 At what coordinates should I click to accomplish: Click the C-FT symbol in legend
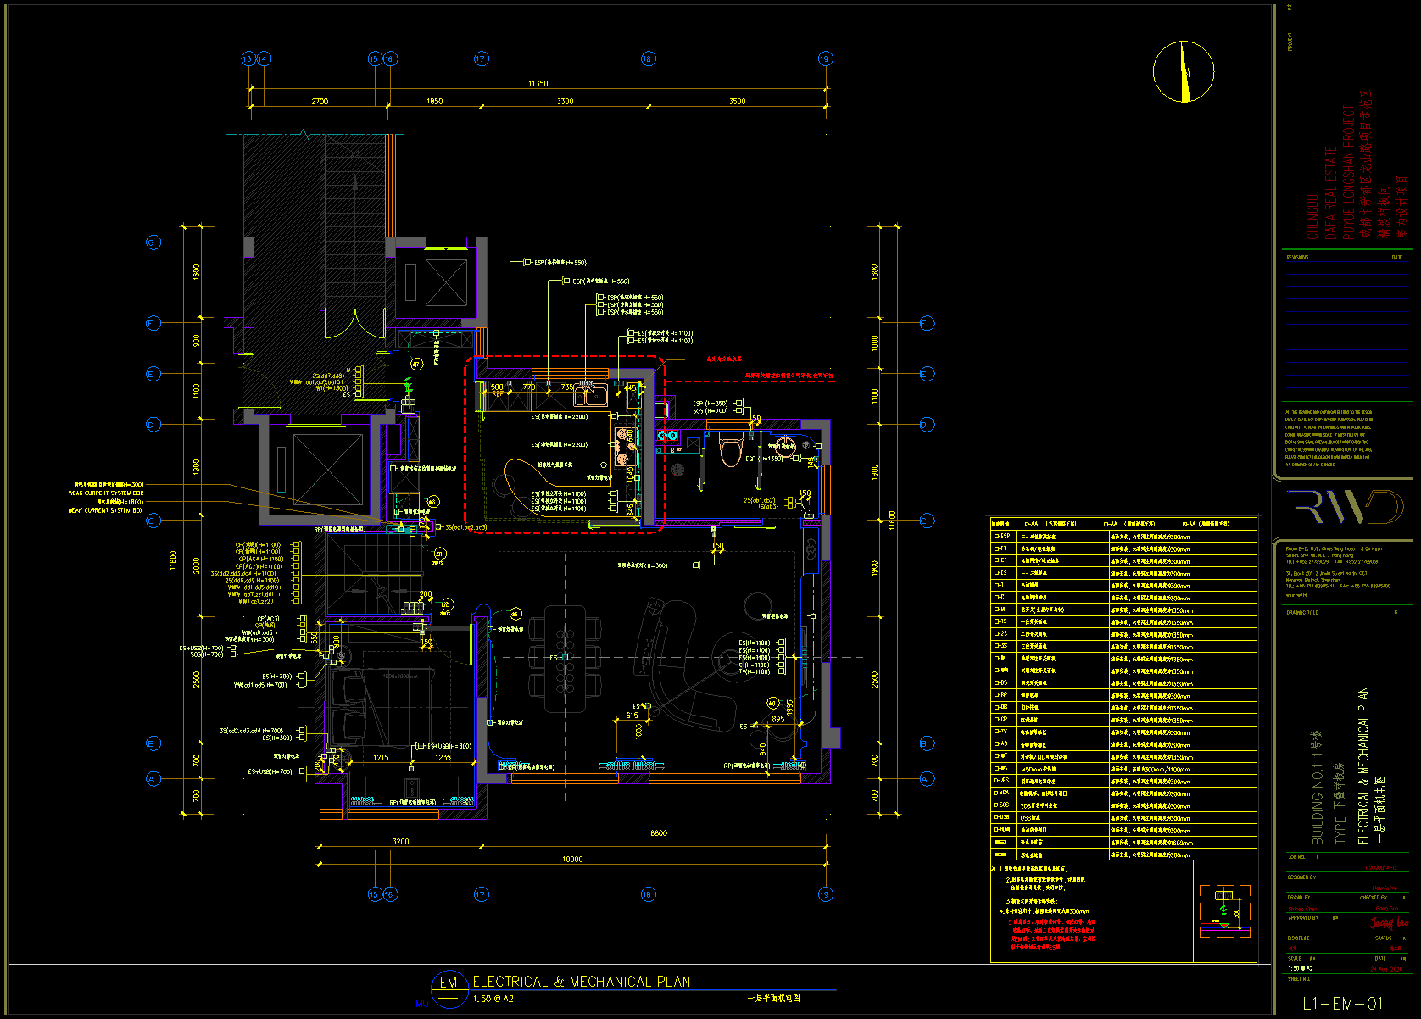point(1000,548)
